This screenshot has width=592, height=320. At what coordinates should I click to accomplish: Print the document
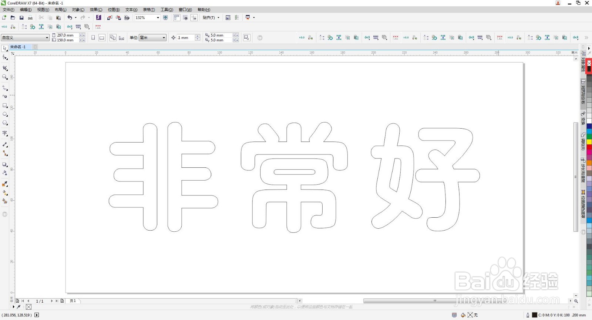click(30, 17)
